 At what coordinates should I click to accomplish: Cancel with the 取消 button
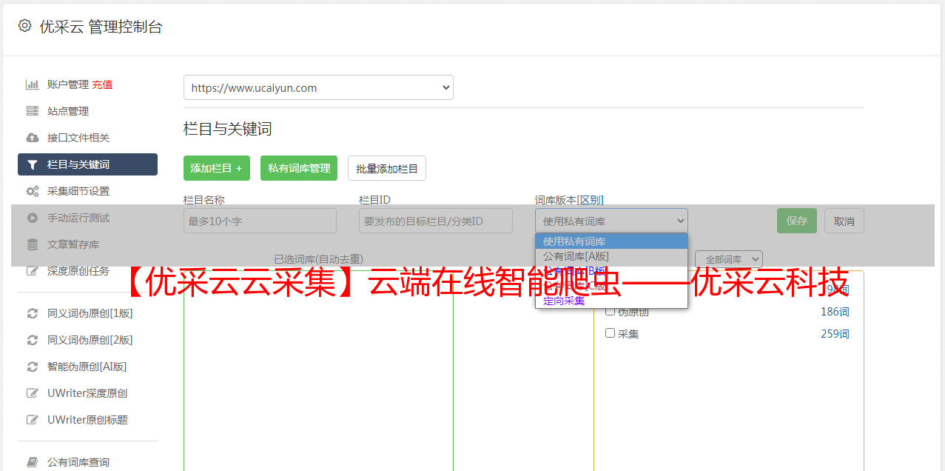coord(844,221)
